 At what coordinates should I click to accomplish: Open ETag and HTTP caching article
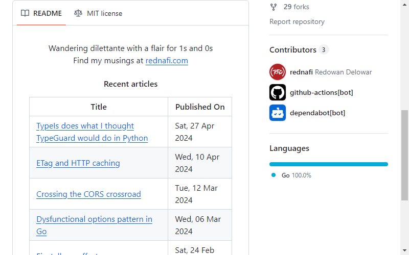78,163
